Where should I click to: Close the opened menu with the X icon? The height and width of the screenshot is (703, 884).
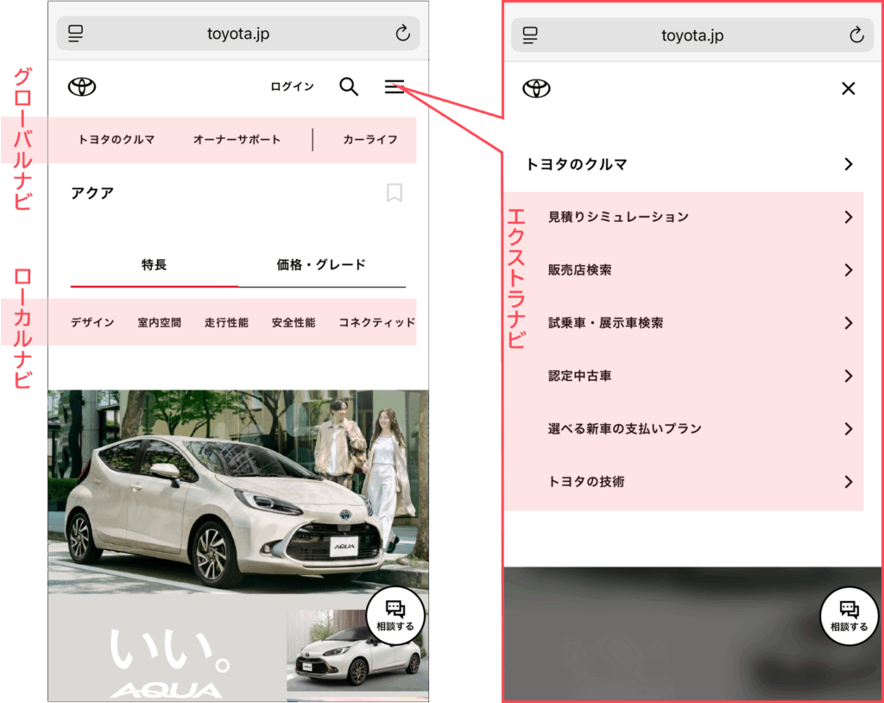point(848,88)
